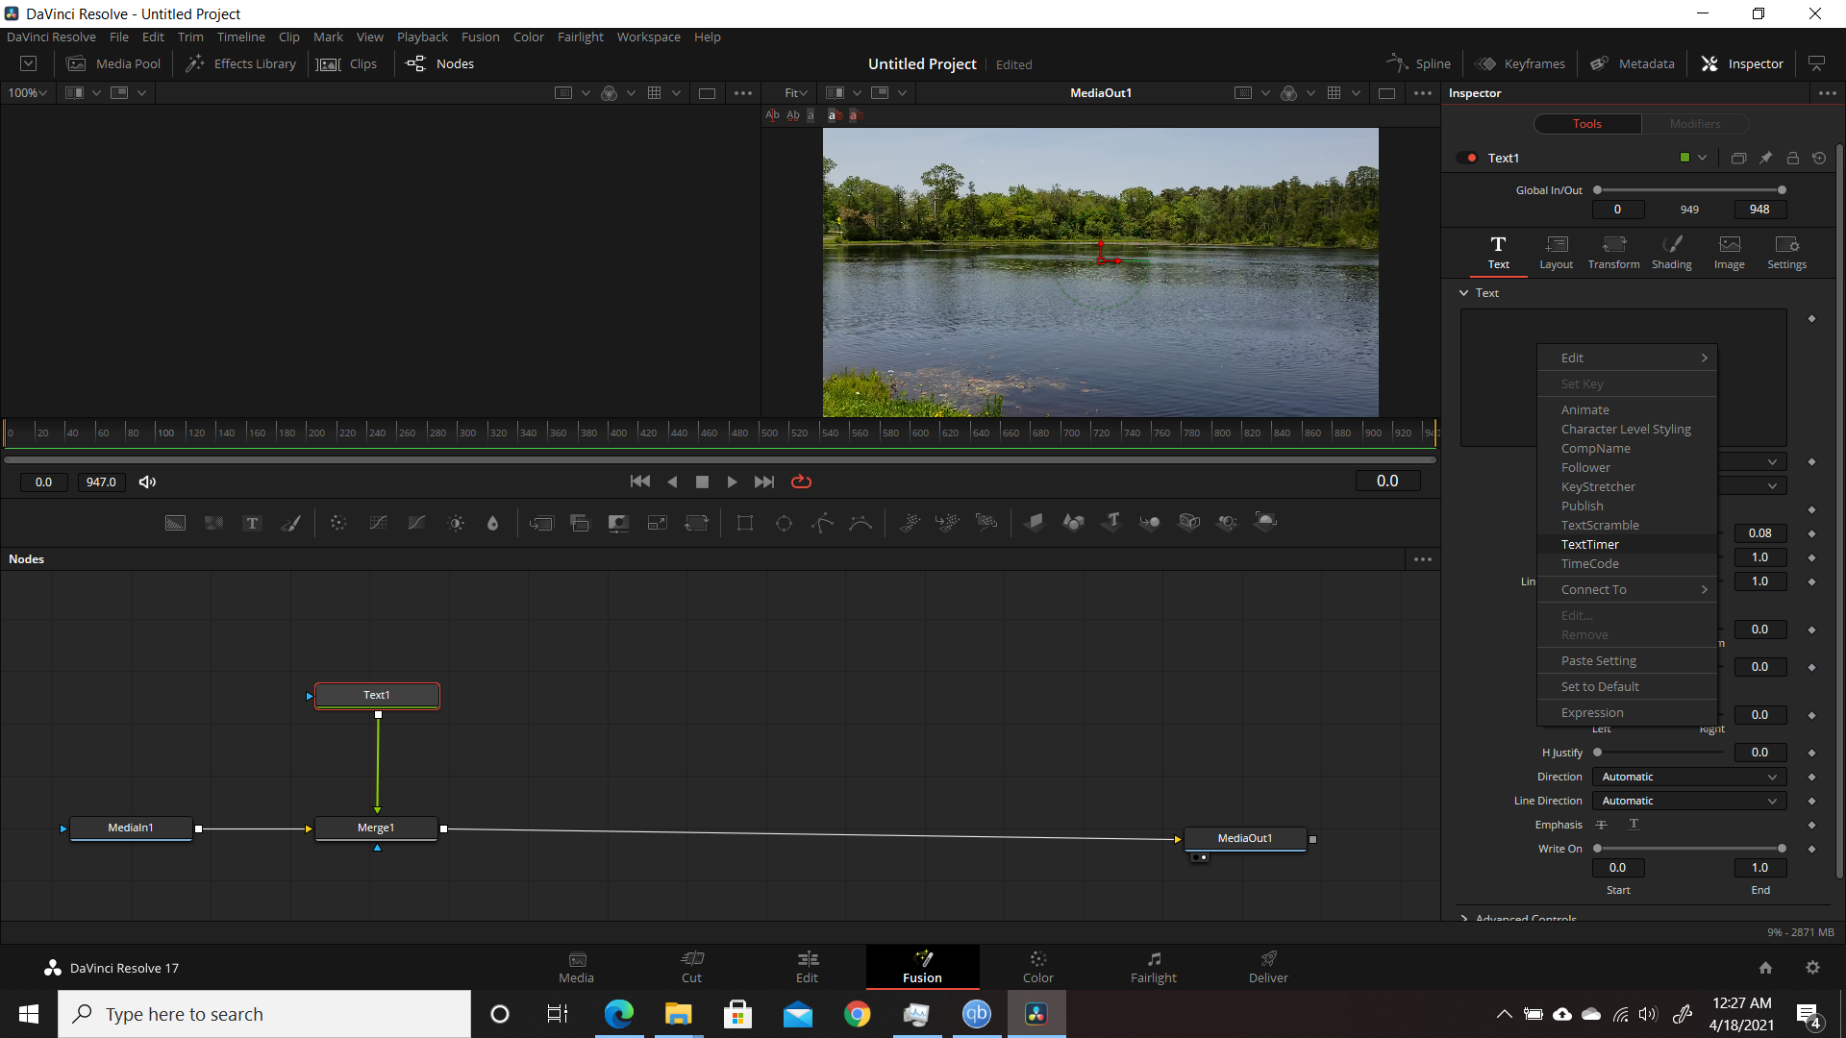Switch to the Modifiers tab
This screenshot has height=1038, width=1846.
1694,124
